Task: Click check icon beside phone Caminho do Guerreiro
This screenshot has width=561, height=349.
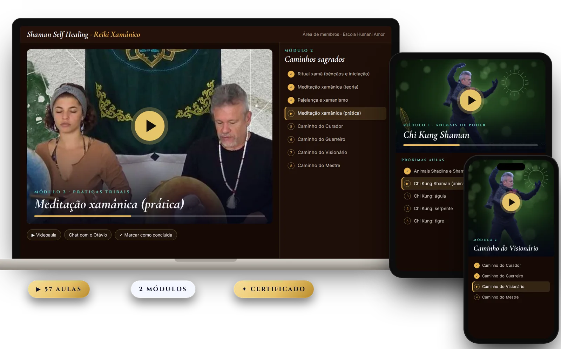Action: (476, 276)
